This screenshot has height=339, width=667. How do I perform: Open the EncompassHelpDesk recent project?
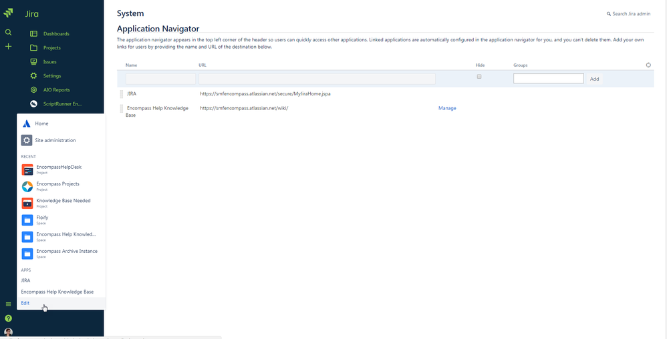(59, 167)
